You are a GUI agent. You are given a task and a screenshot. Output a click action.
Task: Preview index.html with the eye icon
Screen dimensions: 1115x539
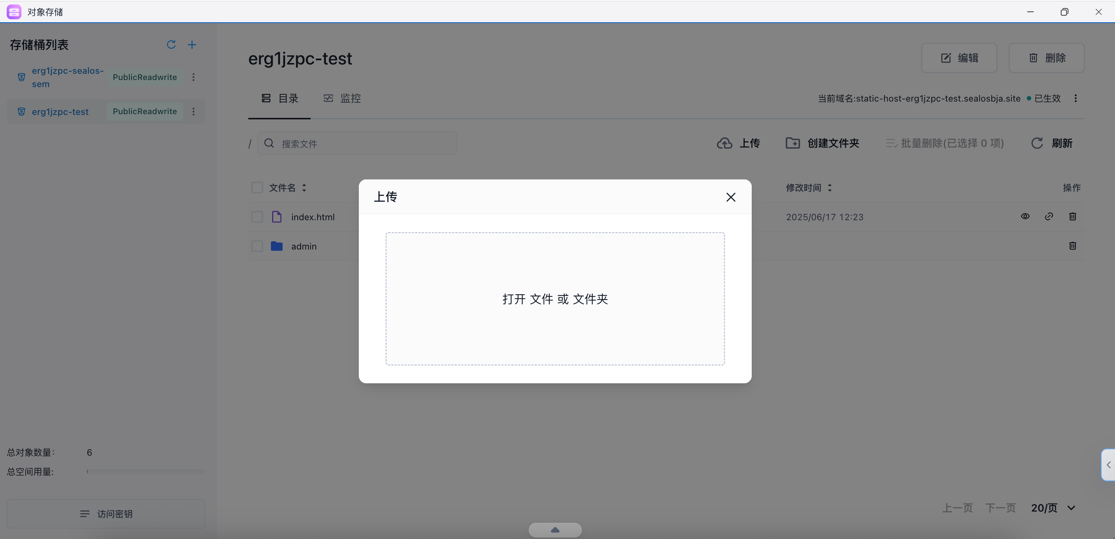coord(1025,216)
